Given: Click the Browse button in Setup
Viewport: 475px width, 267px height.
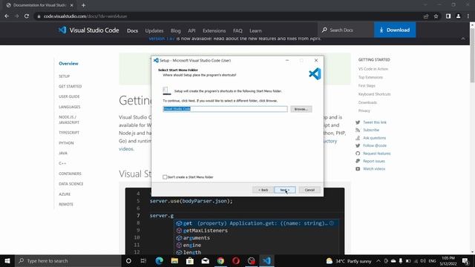Looking at the screenshot, I should point(301,109).
